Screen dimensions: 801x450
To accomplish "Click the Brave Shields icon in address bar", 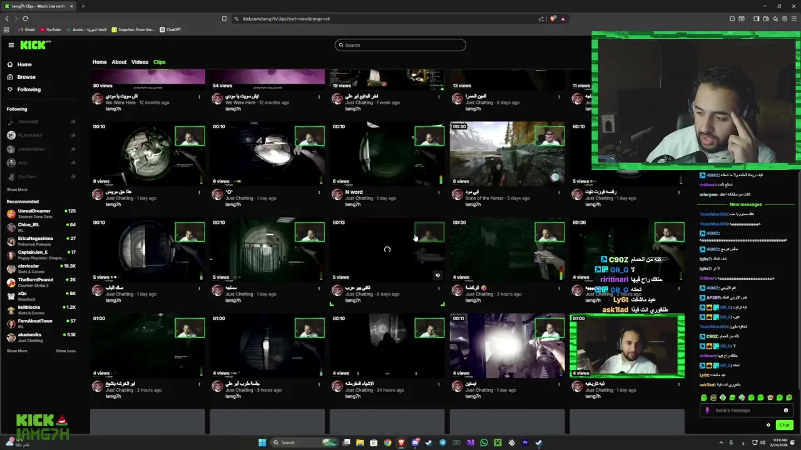I will 553,19.
